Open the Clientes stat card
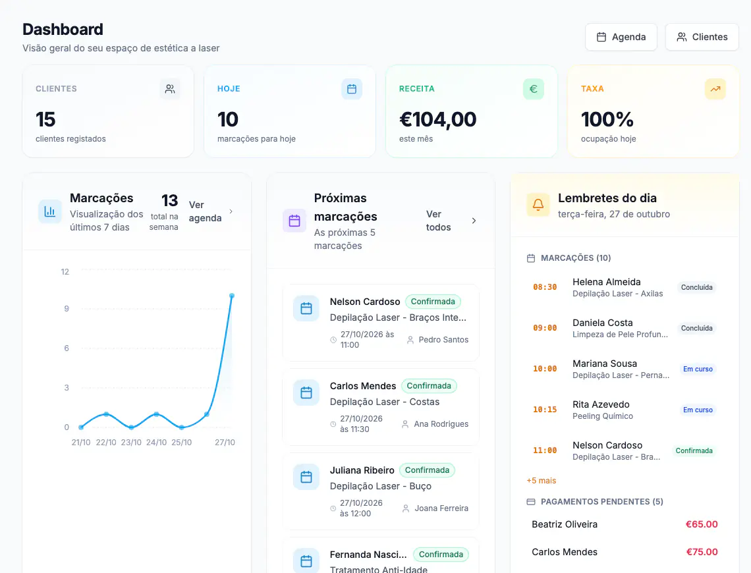This screenshot has width=751, height=573. [x=108, y=111]
